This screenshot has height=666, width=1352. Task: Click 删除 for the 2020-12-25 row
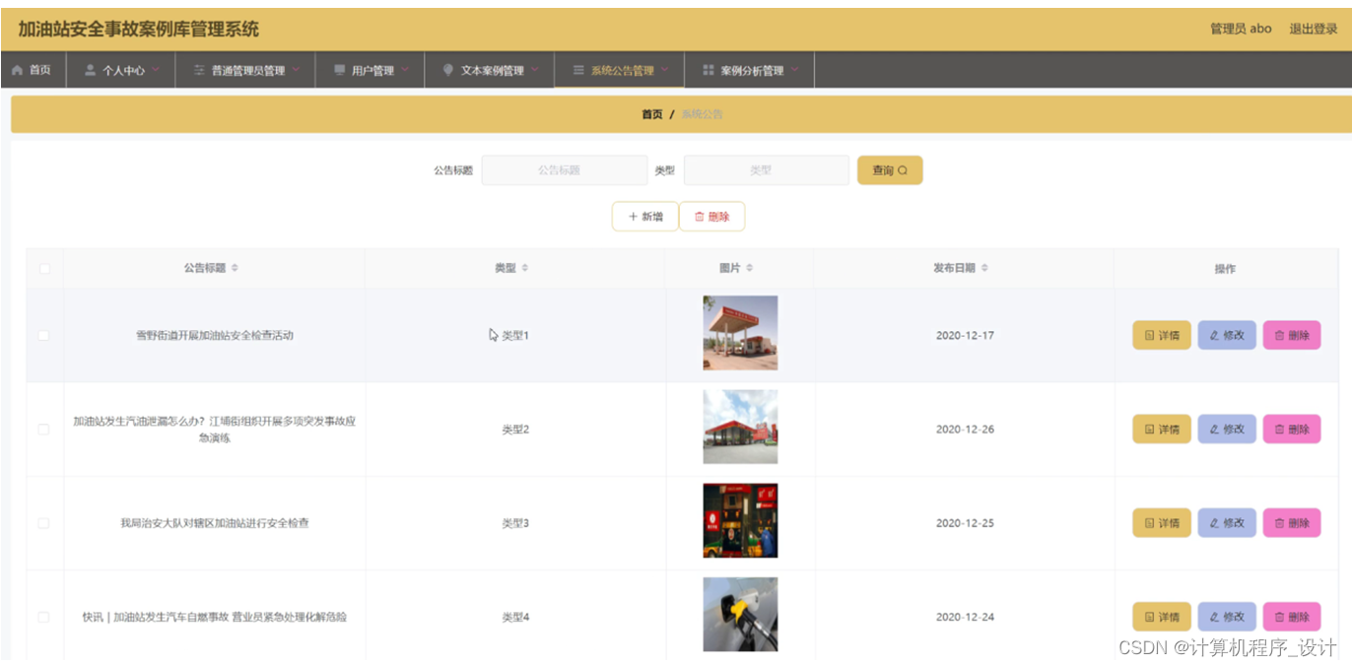click(1292, 523)
